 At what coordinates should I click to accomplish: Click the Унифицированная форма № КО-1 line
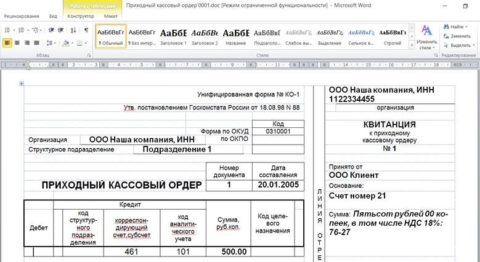[x=248, y=95]
